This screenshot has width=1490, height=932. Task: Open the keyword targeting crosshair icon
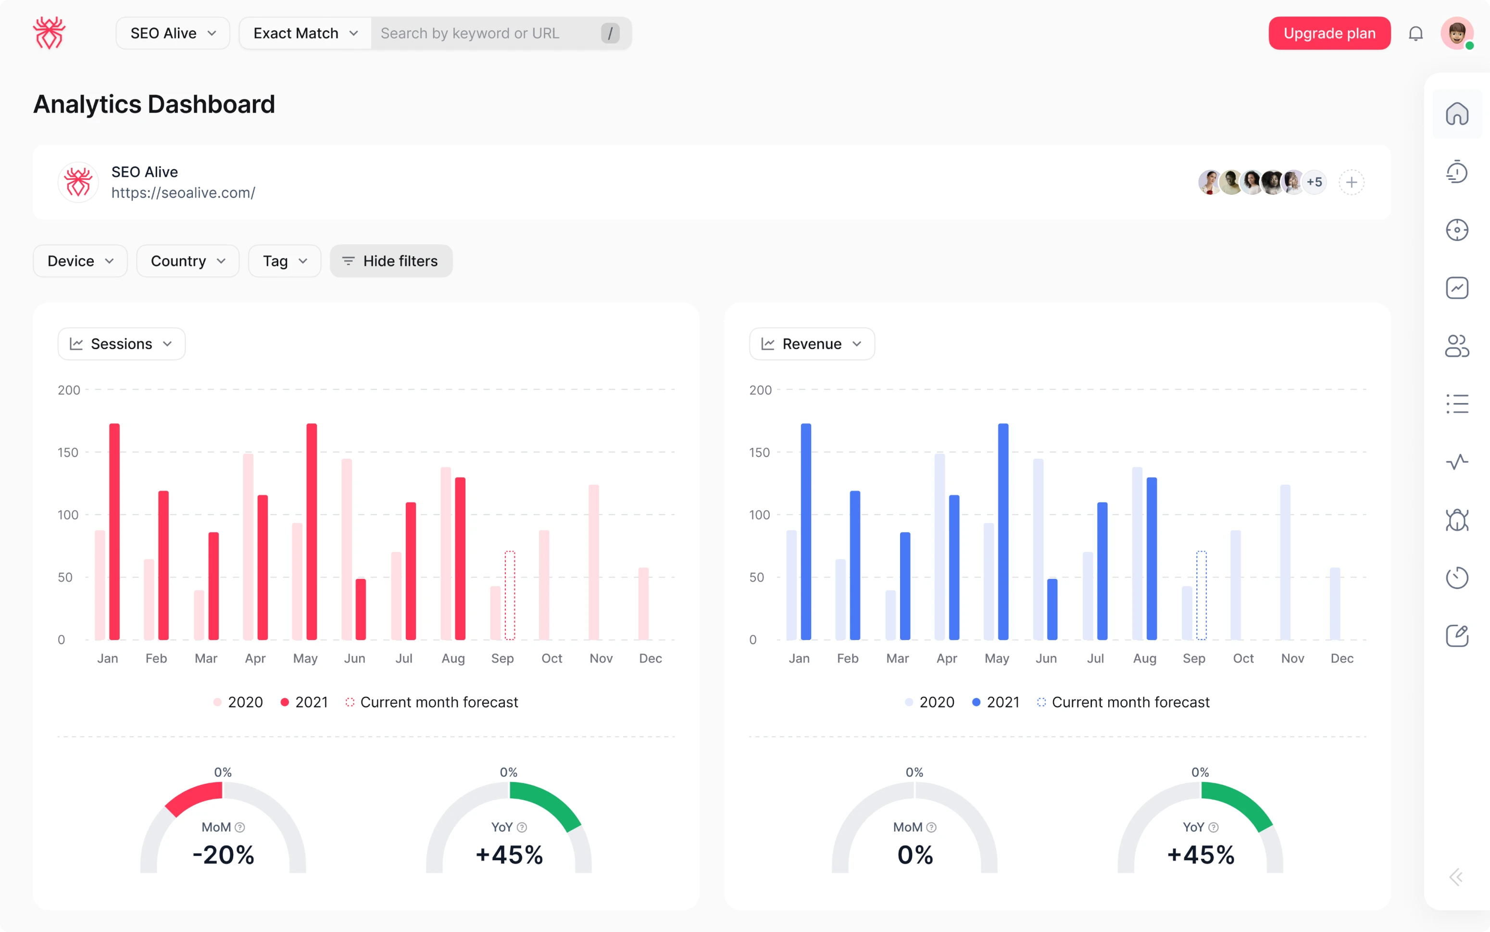coord(1457,229)
